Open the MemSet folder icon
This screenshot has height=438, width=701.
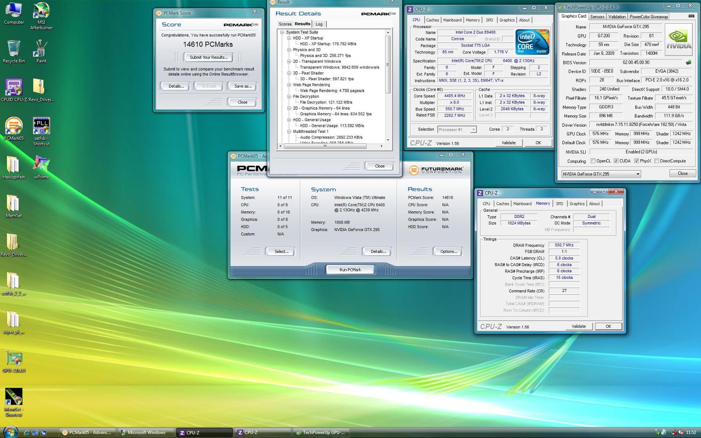(14, 206)
